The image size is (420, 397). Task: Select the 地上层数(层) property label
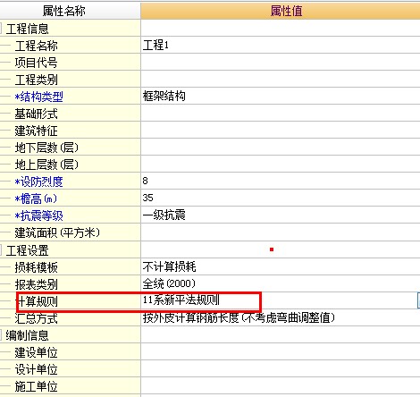pyautogui.click(x=46, y=165)
